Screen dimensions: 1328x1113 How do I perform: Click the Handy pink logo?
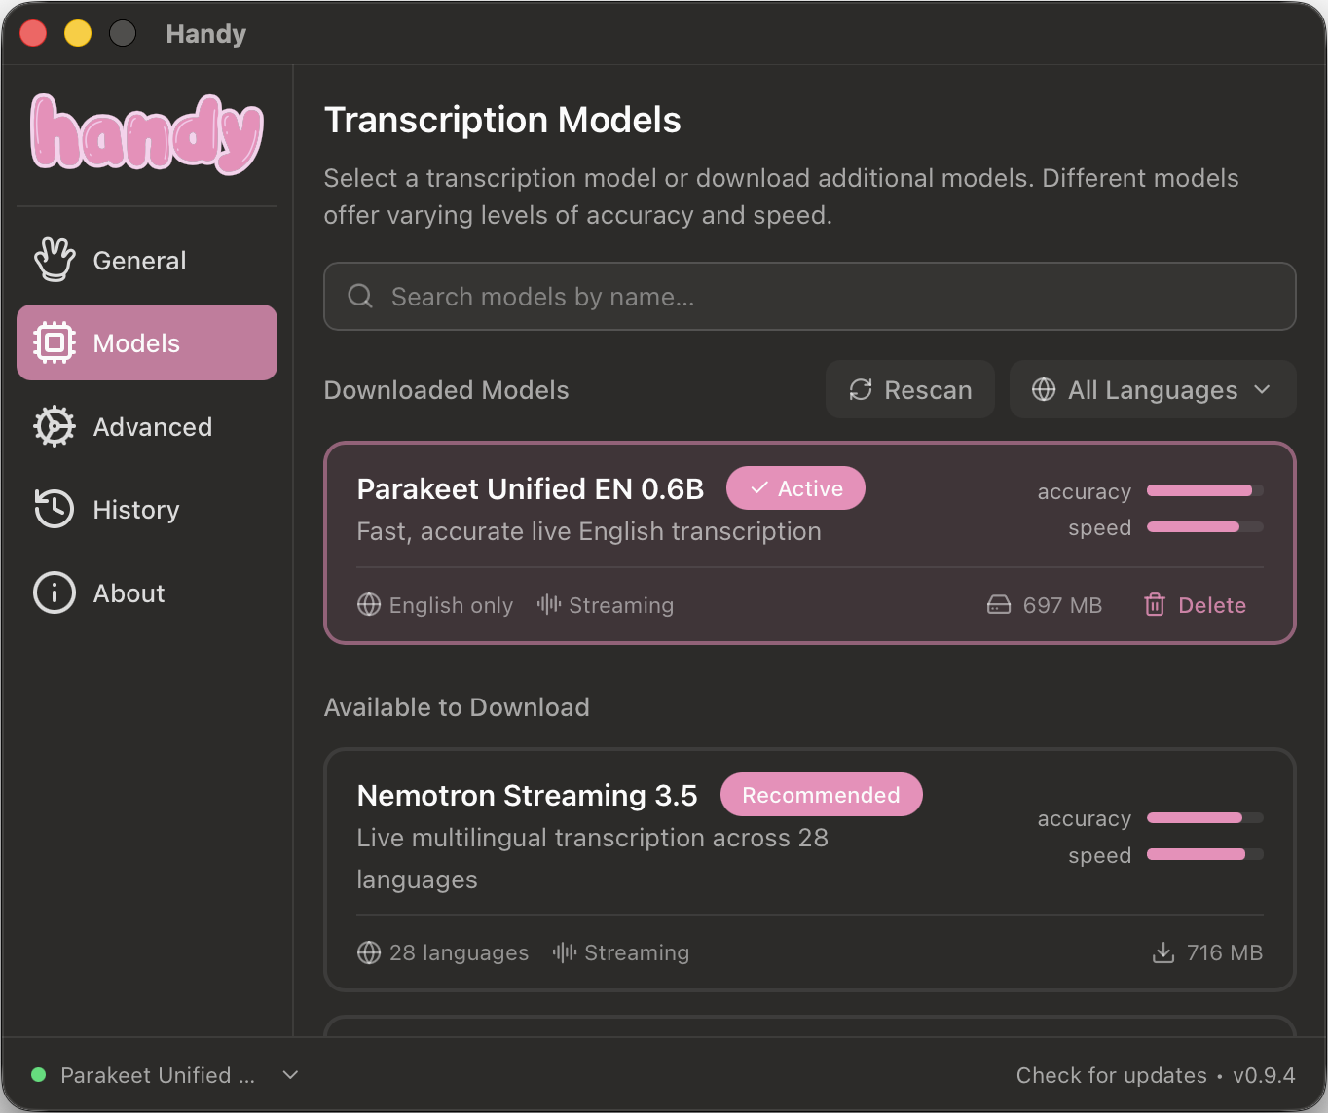coord(147,134)
